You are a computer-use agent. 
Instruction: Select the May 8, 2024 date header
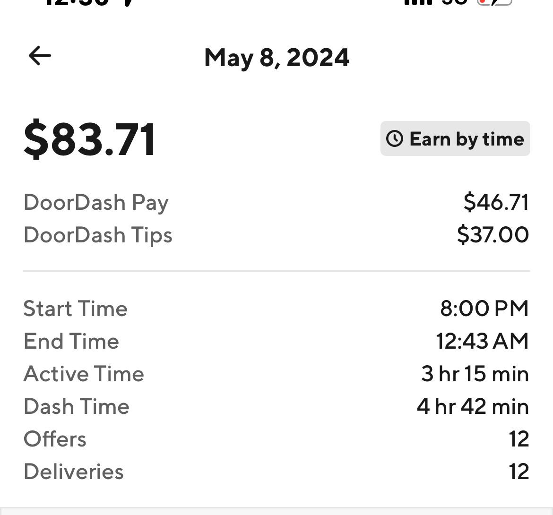[x=276, y=57]
